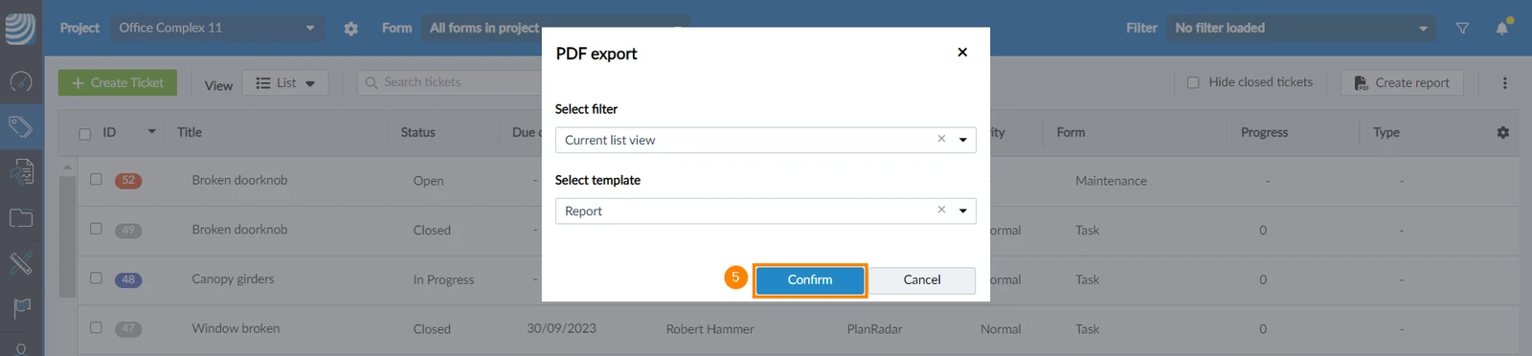Cancel the PDF export dialog

click(922, 279)
